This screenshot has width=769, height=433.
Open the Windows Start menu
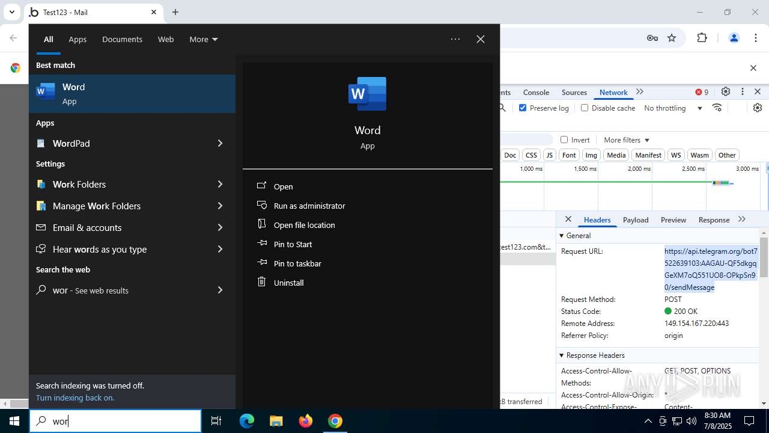click(14, 421)
